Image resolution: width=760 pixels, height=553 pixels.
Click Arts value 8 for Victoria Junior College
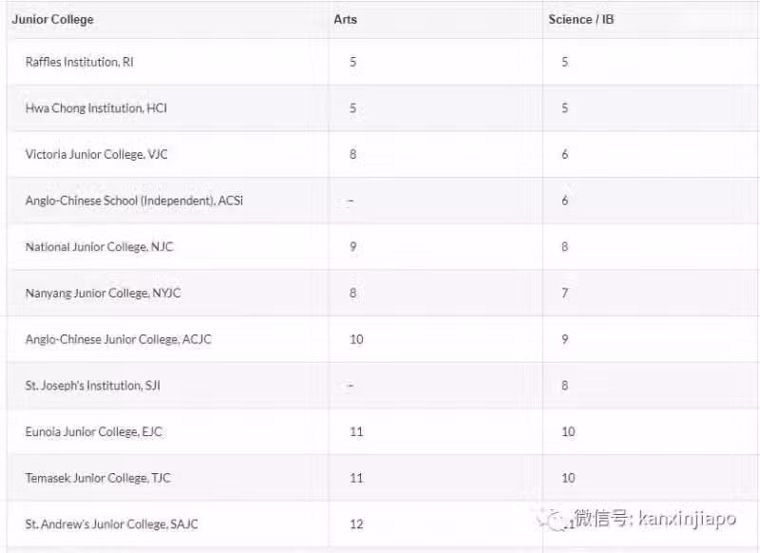point(352,154)
